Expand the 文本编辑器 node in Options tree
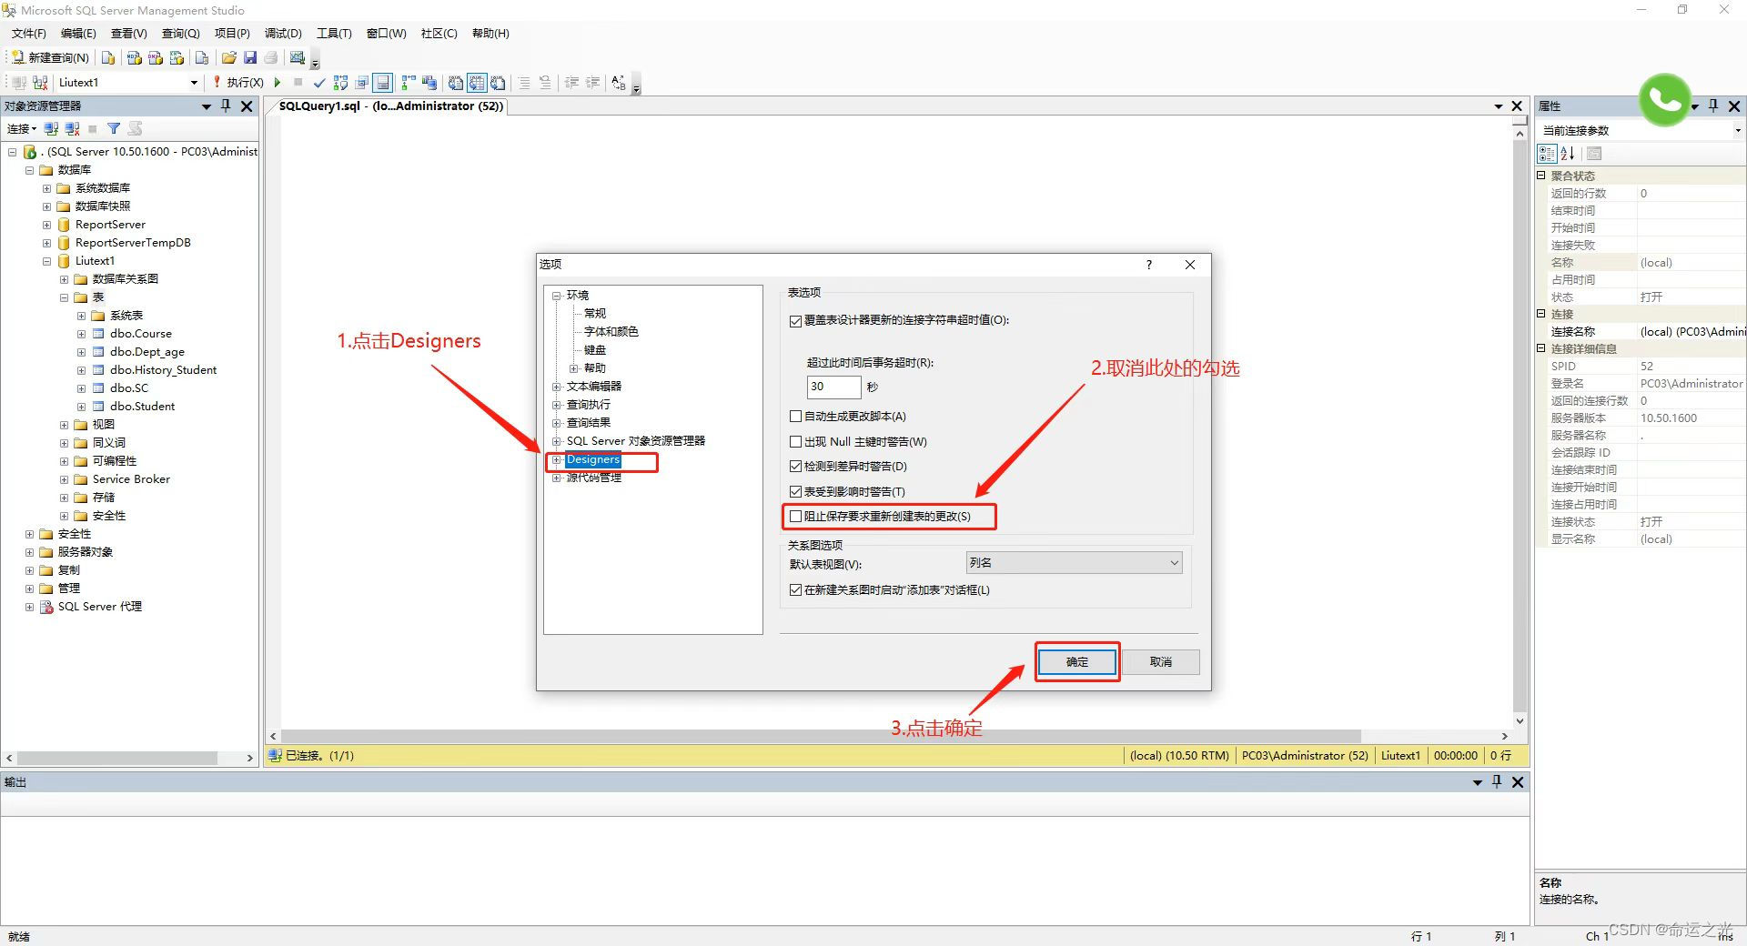1747x946 pixels. (x=557, y=387)
